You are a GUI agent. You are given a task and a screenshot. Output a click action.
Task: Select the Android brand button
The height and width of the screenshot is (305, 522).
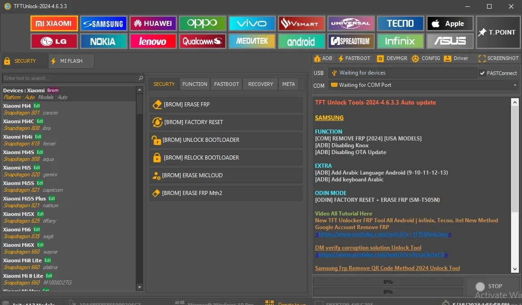tap(301, 41)
